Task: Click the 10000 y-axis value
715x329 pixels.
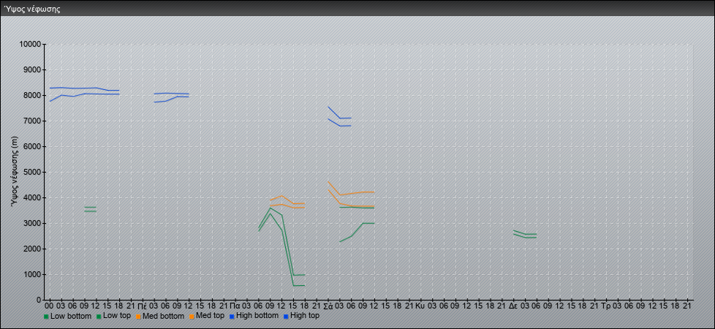Action: [30, 45]
